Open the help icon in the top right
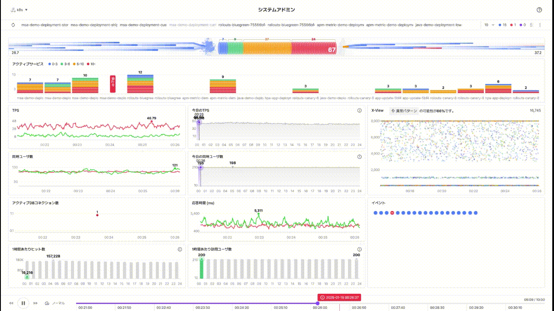 point(539,10)
